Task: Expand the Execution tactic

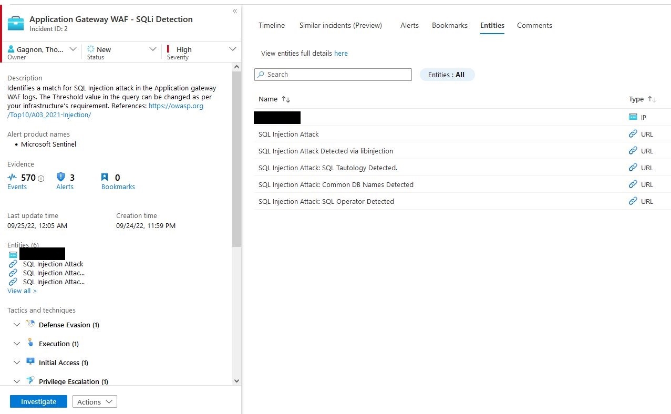Action: [17, 344]
